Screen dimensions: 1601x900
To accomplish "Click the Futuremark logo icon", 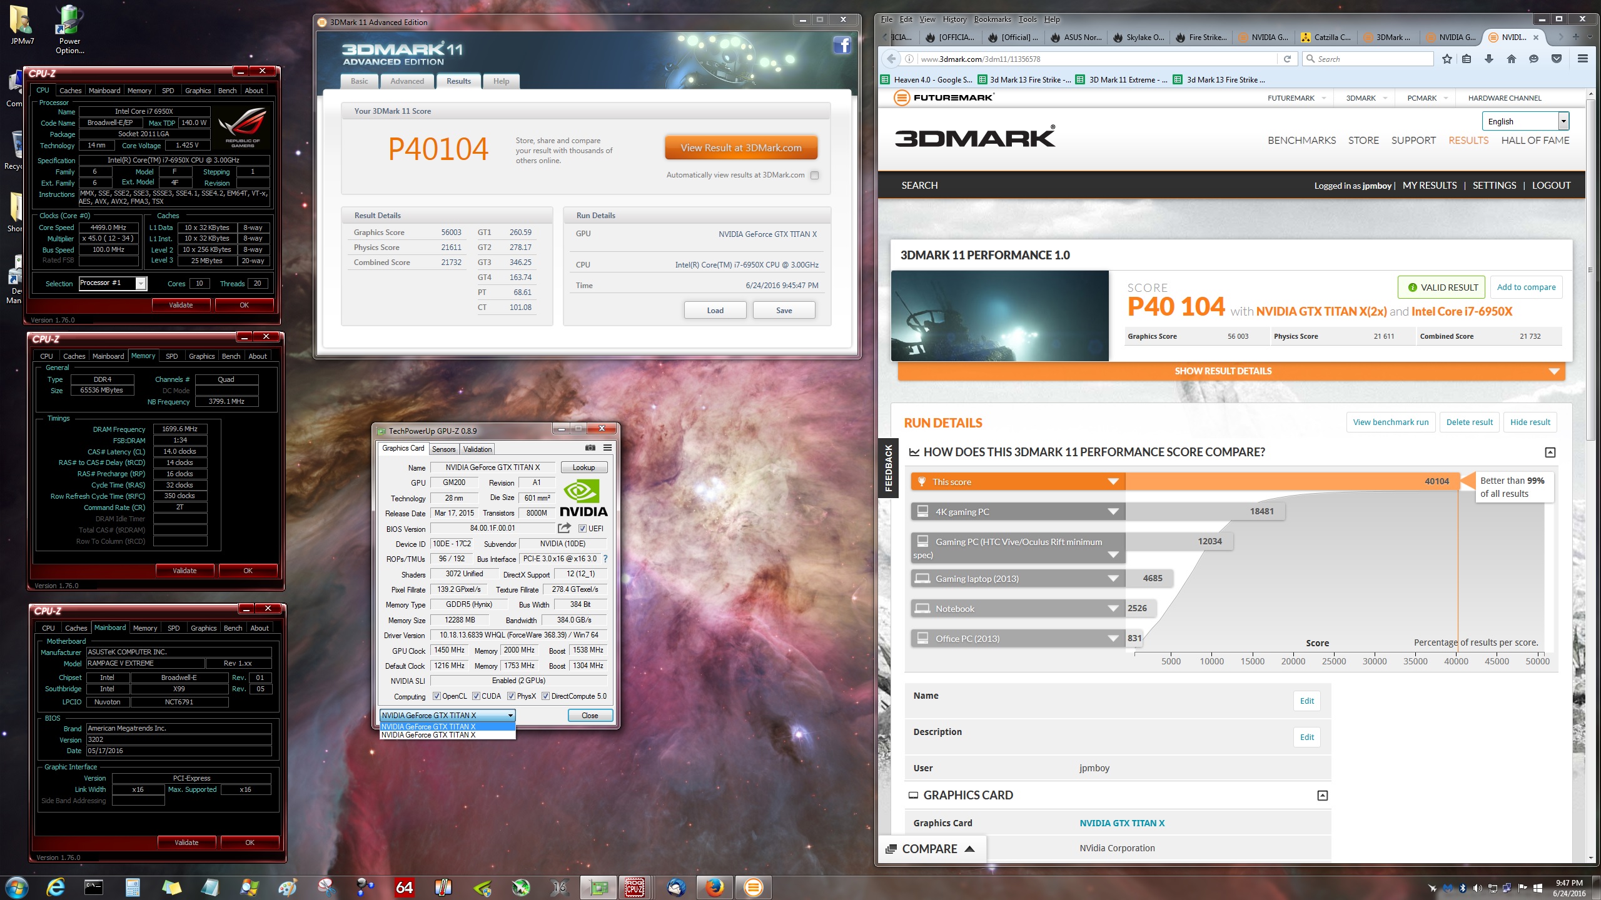I will tap(901, 97).
